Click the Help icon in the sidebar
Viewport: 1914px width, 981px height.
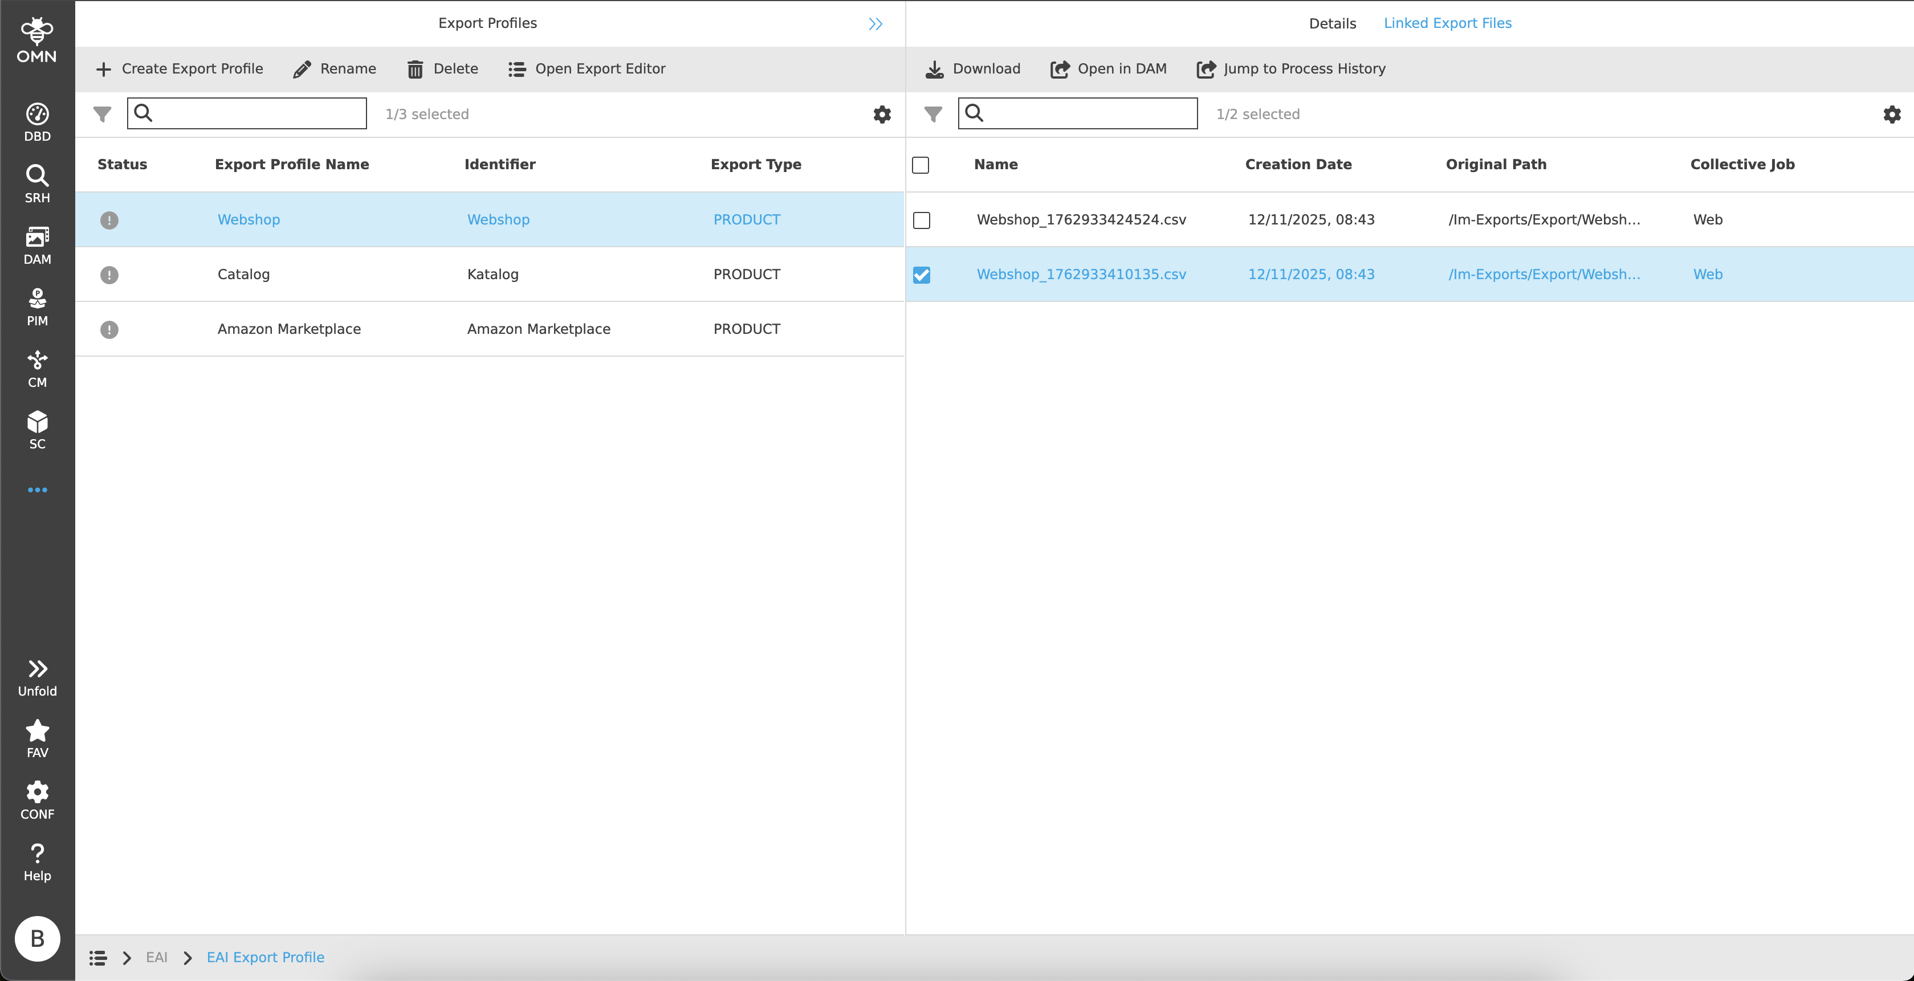tap(36, 861)
